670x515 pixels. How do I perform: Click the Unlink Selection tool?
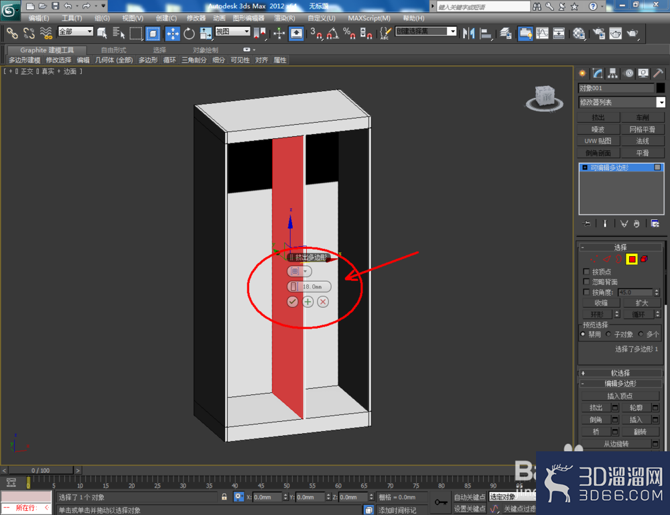[29, 33]
